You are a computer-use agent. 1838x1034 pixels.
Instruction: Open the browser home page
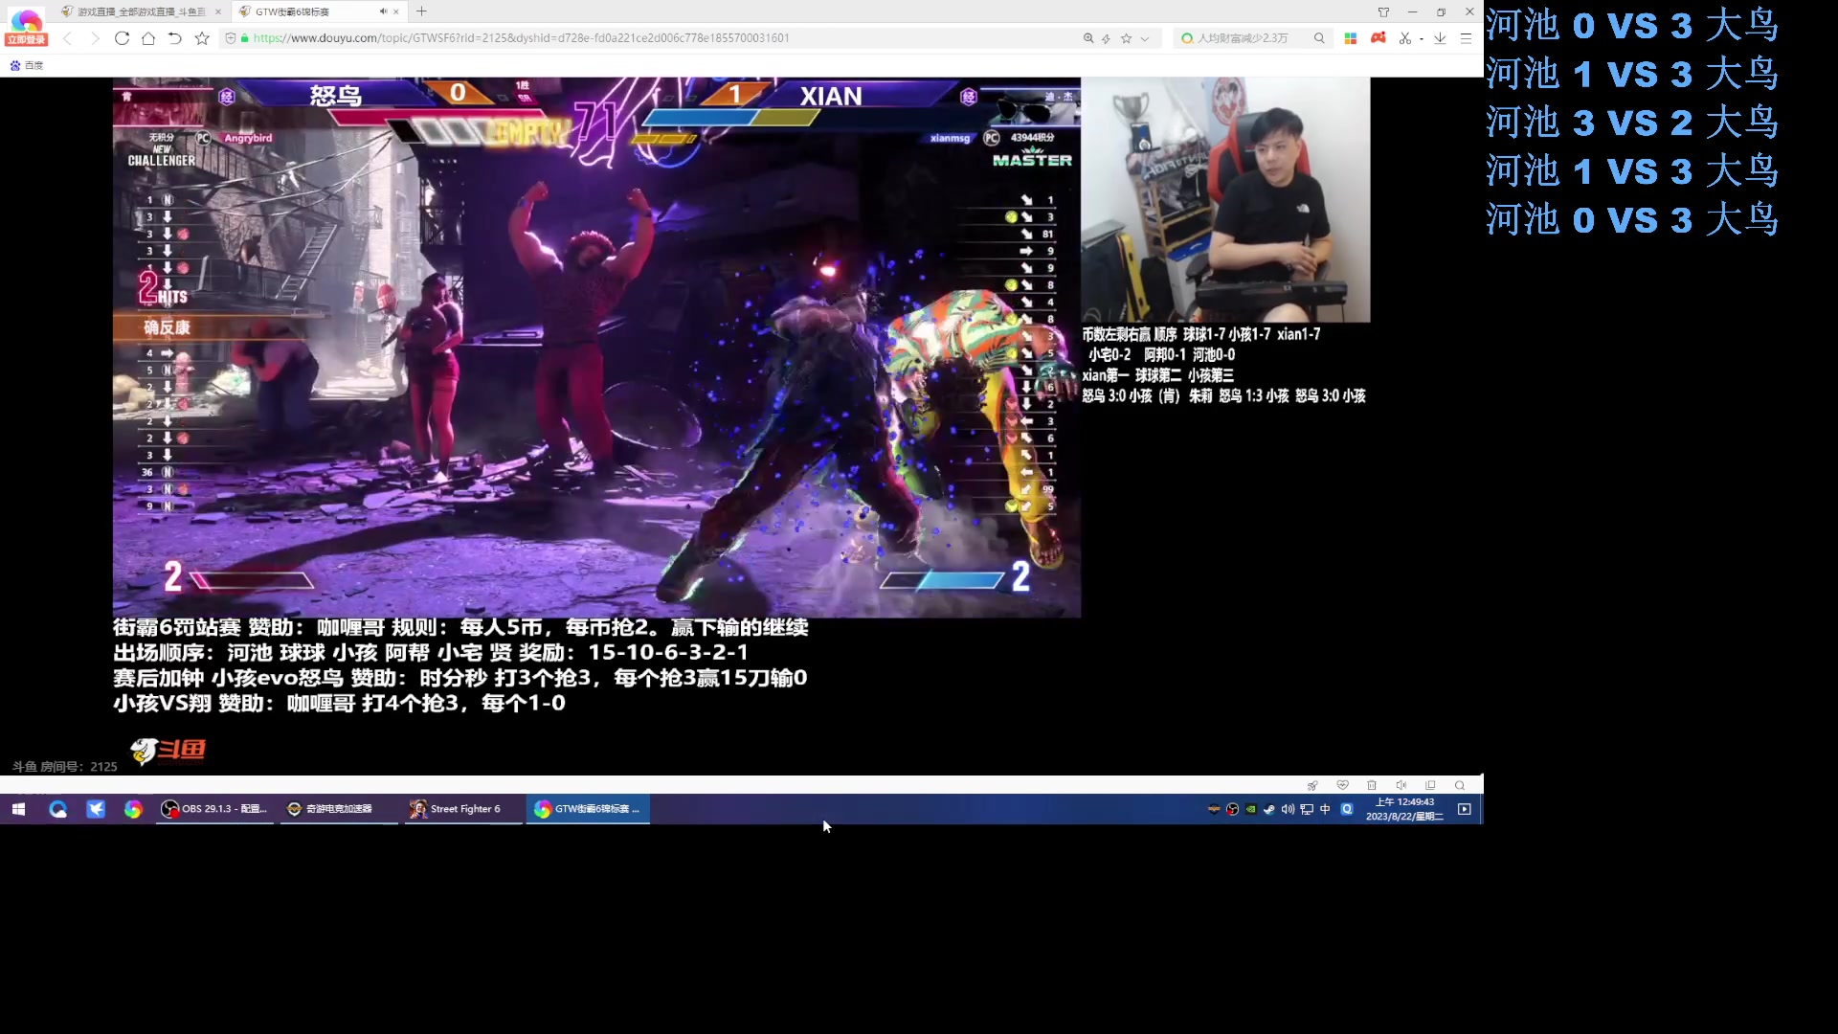(x=148, y=38)
